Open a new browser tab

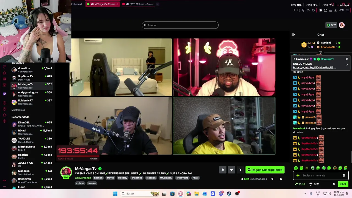158,4
